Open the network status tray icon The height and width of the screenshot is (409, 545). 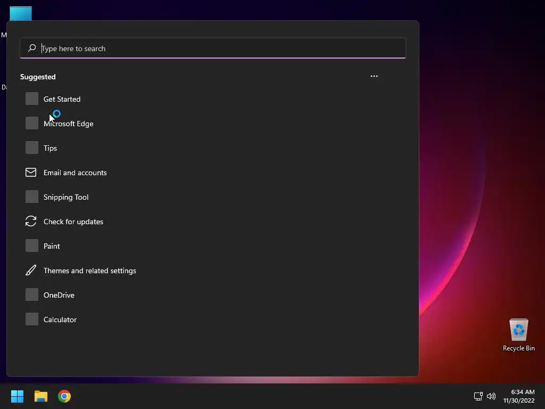point(478,396)
